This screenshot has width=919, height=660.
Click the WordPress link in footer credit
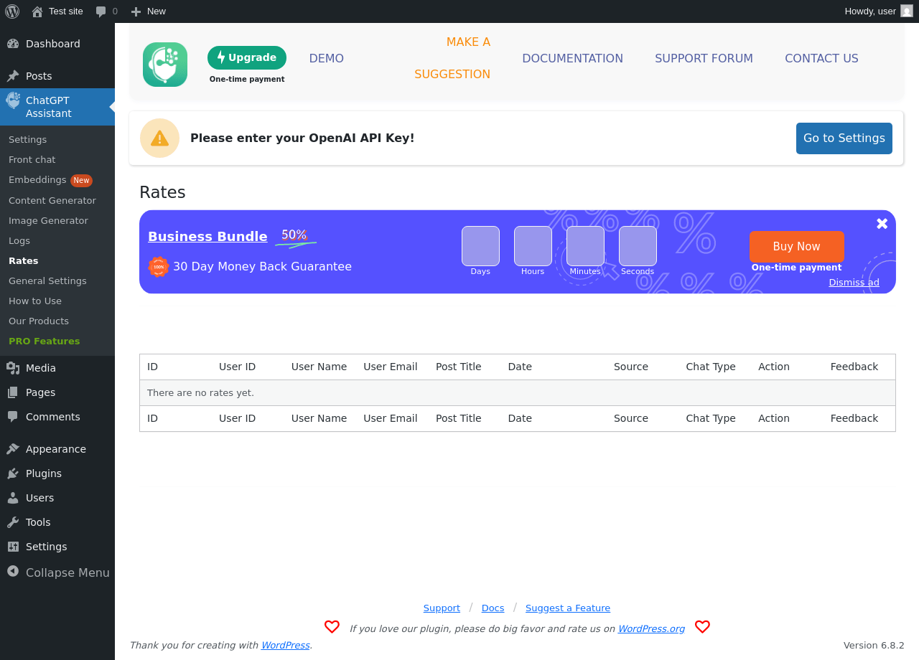[285, 646]
